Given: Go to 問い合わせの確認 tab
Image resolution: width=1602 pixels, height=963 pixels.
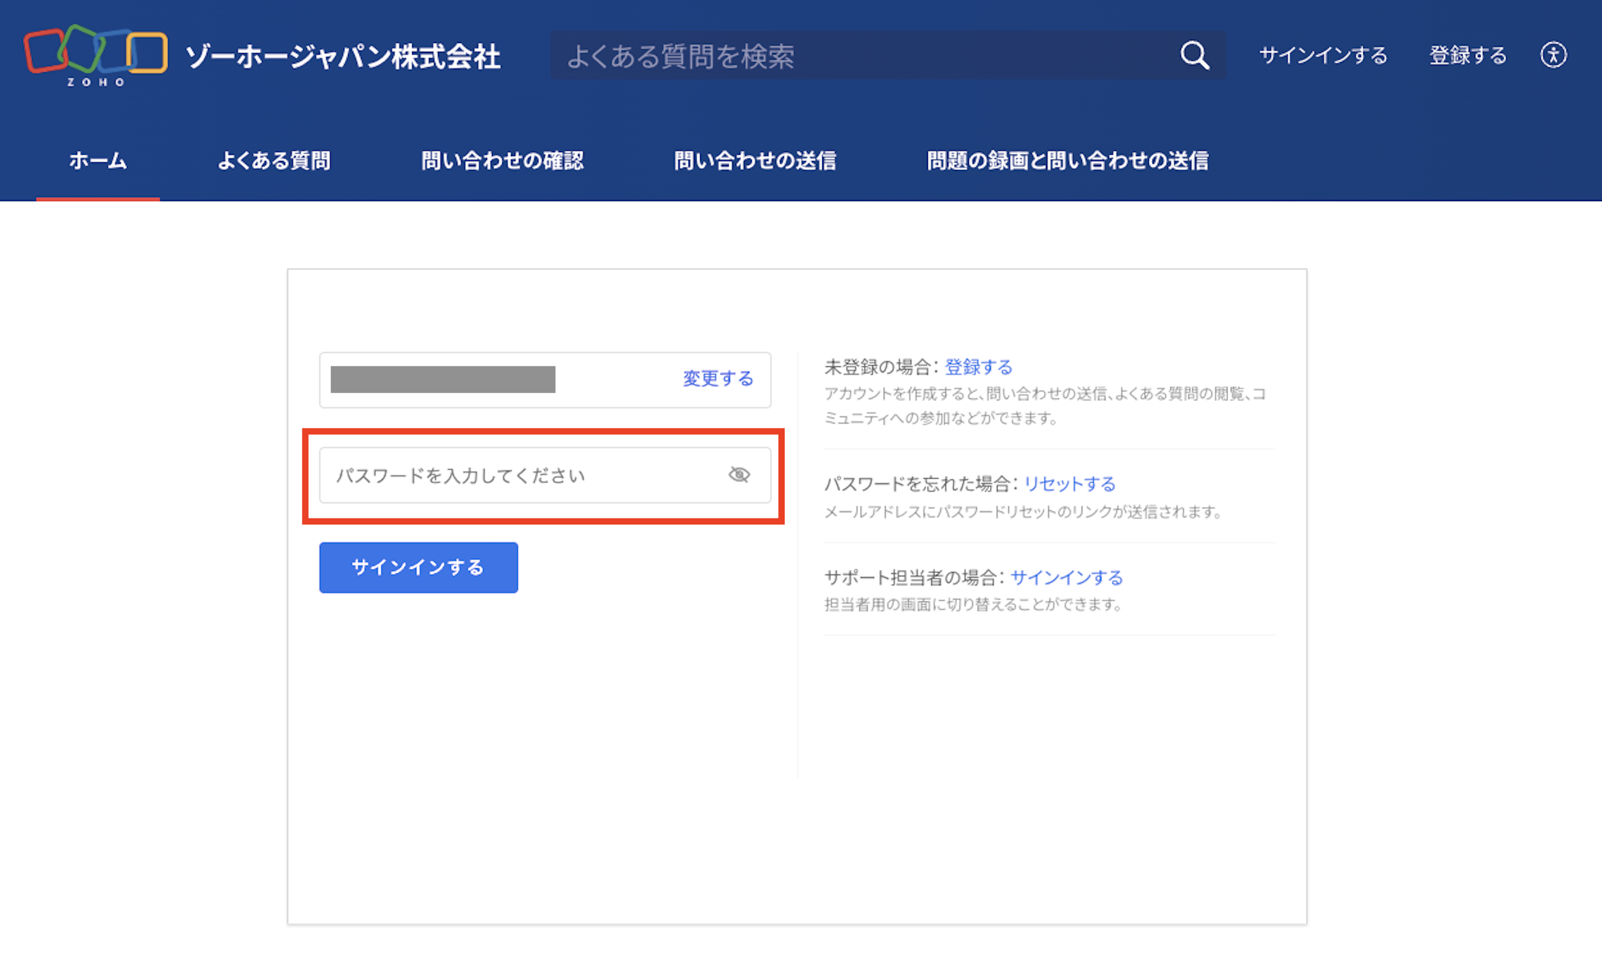Looking at the screenshot, I should point(502,161).
